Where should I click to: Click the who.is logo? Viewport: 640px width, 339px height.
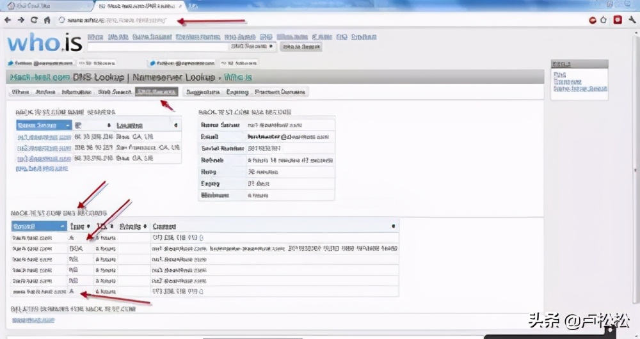point(45,43)
